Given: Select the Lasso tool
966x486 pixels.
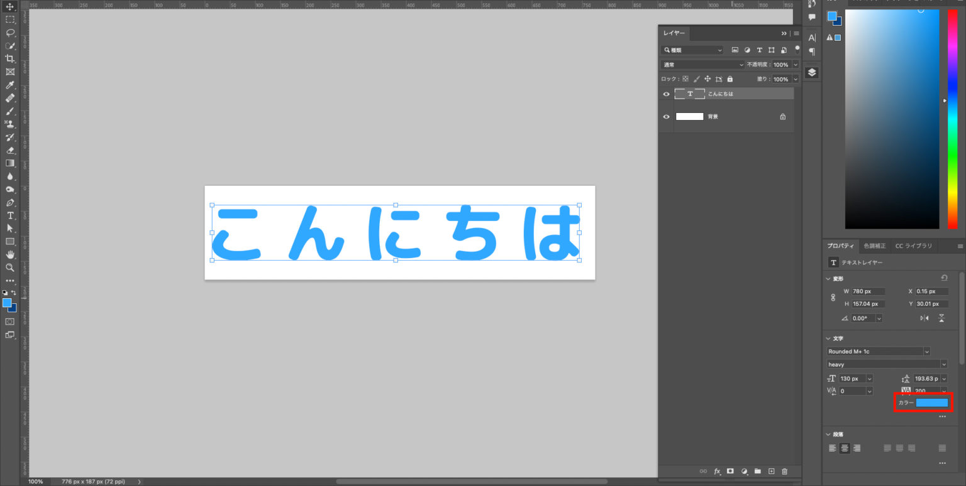Looking at the screenshot, I should tap(9, 33).
